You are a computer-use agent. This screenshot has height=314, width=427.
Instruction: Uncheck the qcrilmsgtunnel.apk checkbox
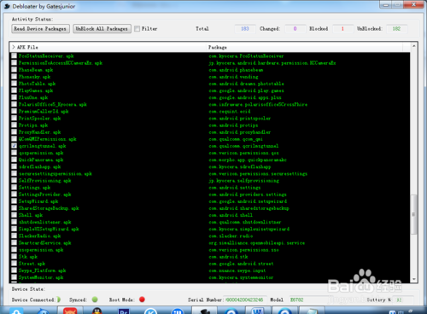point(14,146)
